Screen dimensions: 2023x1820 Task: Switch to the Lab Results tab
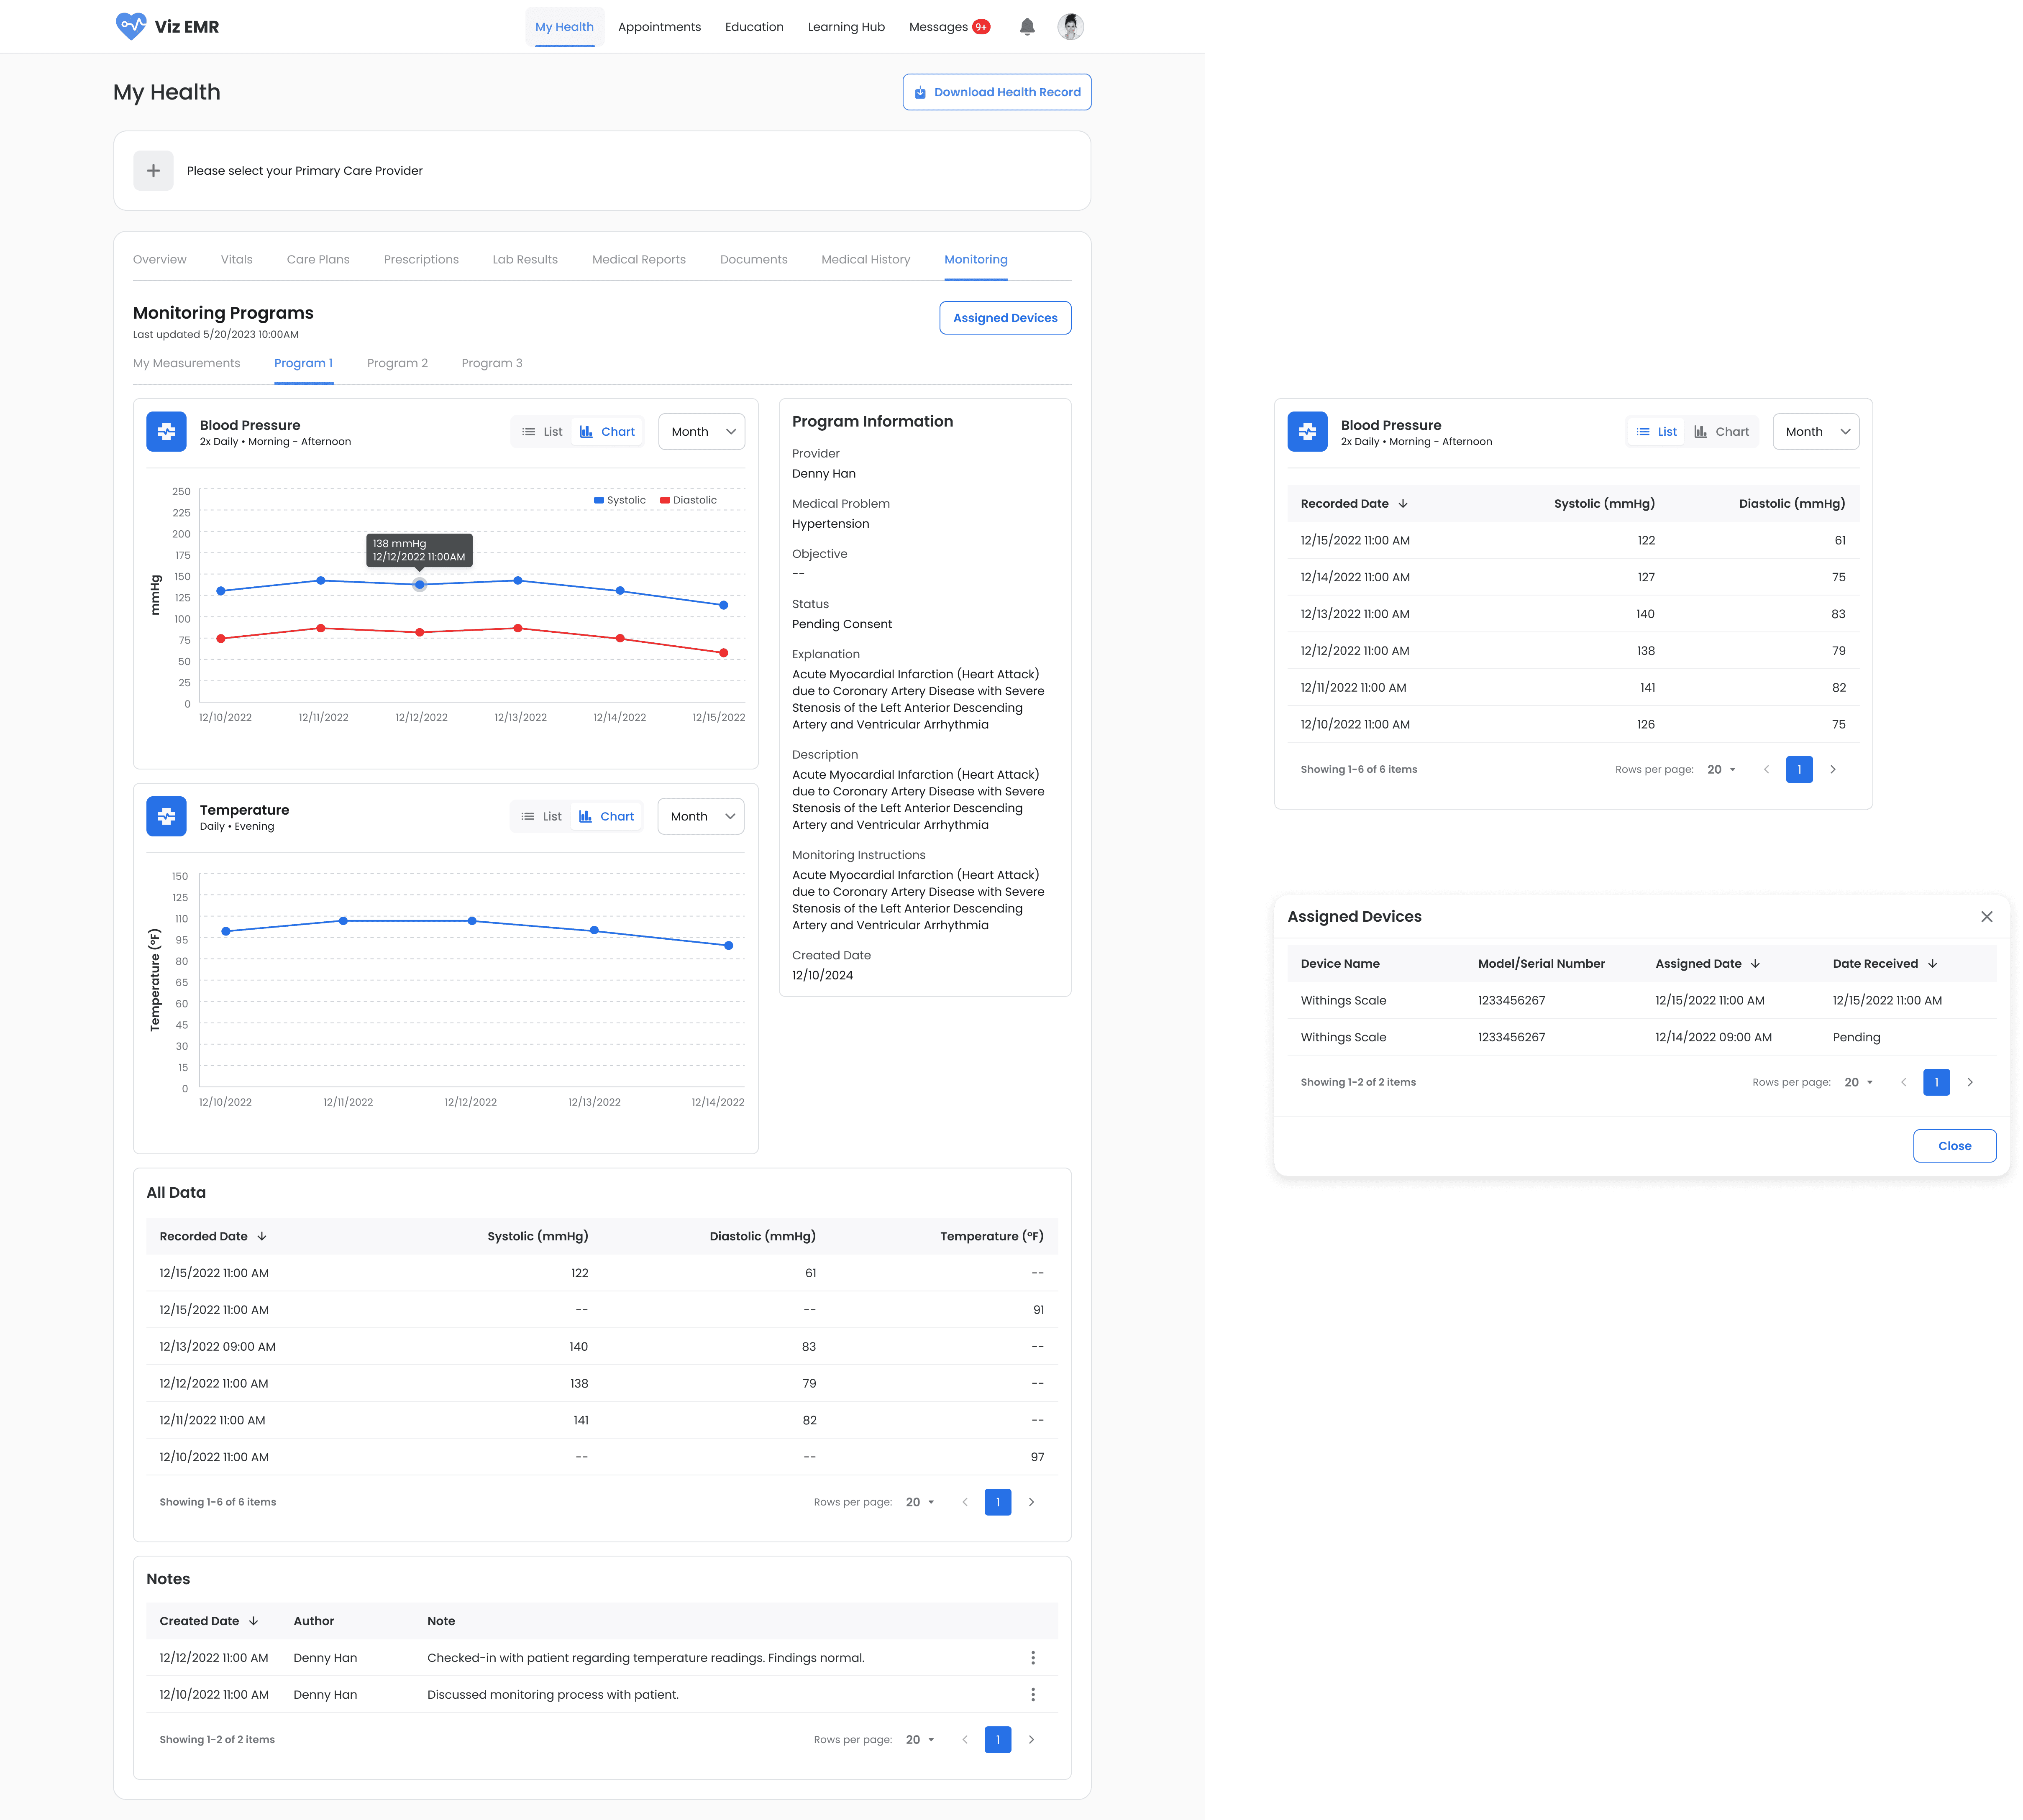(x=525, y=259)
